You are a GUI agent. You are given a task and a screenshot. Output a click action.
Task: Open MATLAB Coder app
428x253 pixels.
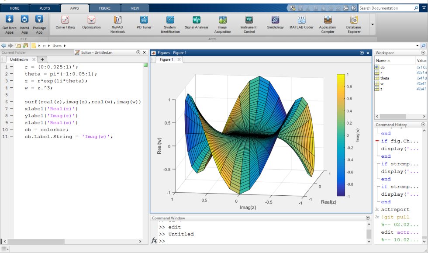[301, 22]
